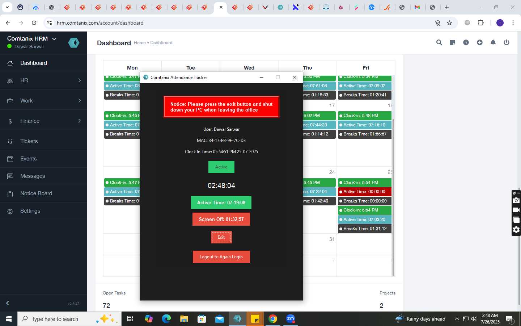
Task: Go back with the browser back arrow
Action: click(x=8, y=23)
